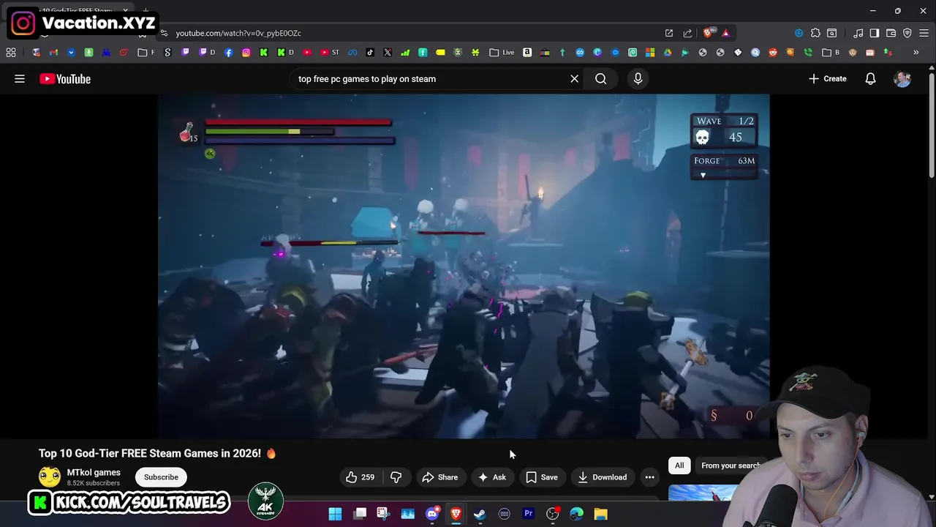Select the All filter chip
This screenshot has width=936, height=527.
click(679, 466)
